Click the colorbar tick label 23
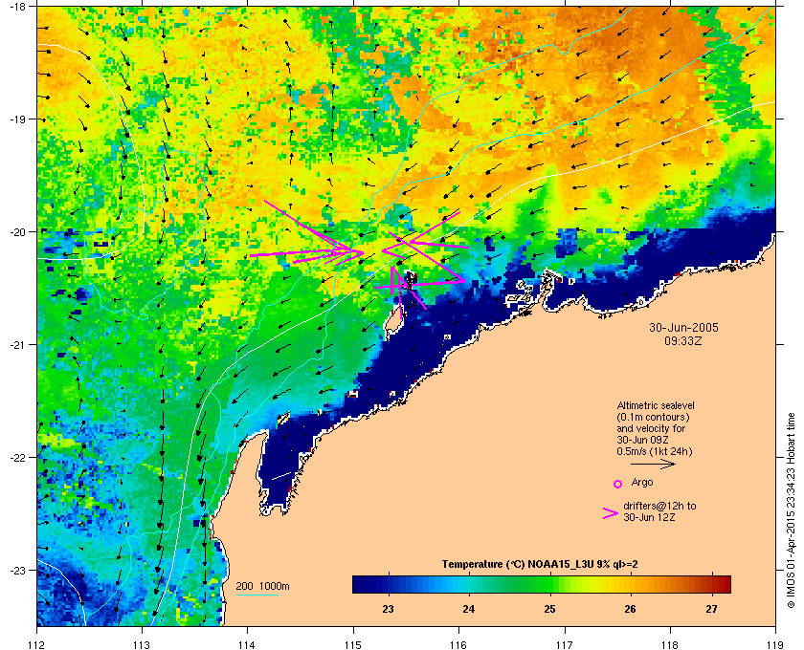The height and width of the screenshot is (650, 804). pos(389,609)
